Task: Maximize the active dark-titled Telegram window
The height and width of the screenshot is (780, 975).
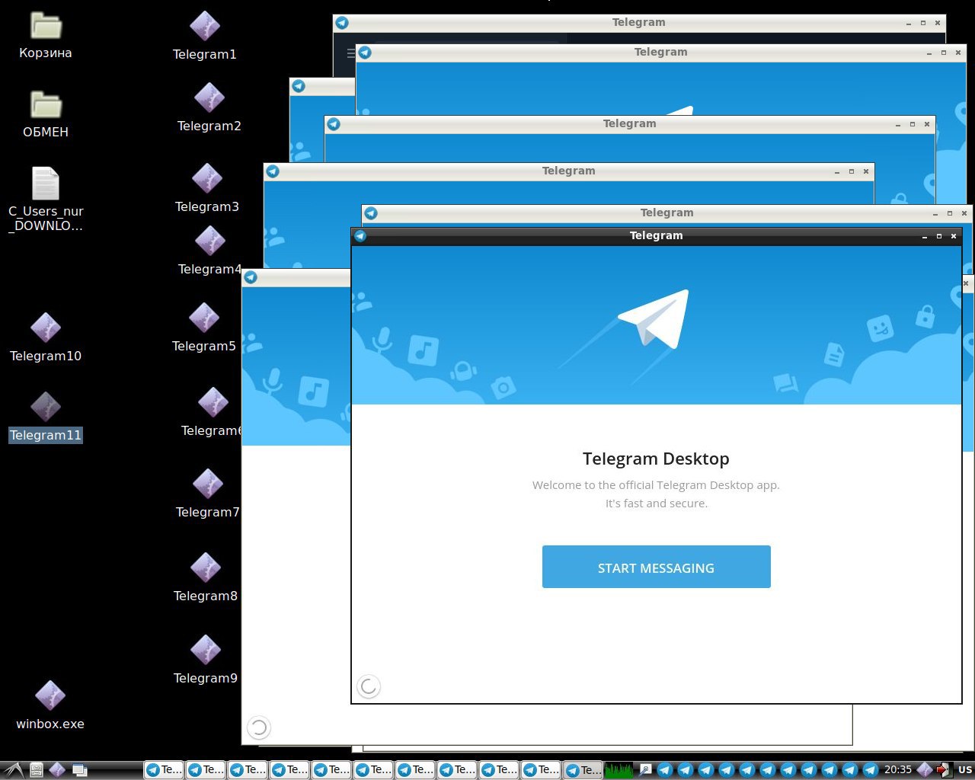Action: click(x=939, y=236)
